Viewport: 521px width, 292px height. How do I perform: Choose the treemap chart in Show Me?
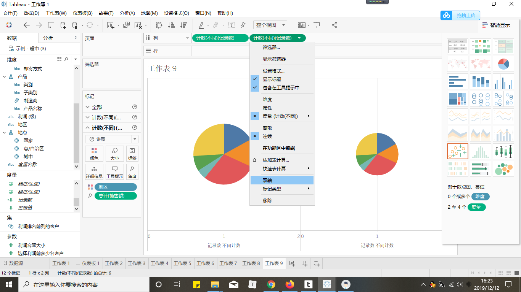458,99
